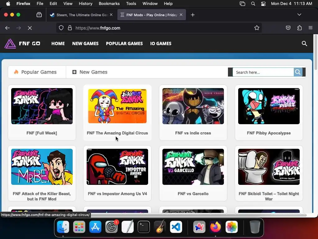Open a new browser tab

[193, 15]
